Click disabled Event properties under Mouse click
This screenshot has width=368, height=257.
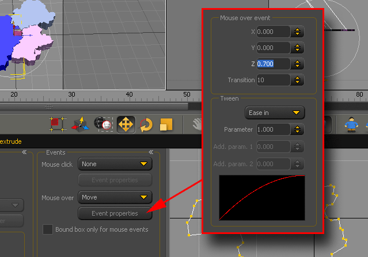coord(115,180)
